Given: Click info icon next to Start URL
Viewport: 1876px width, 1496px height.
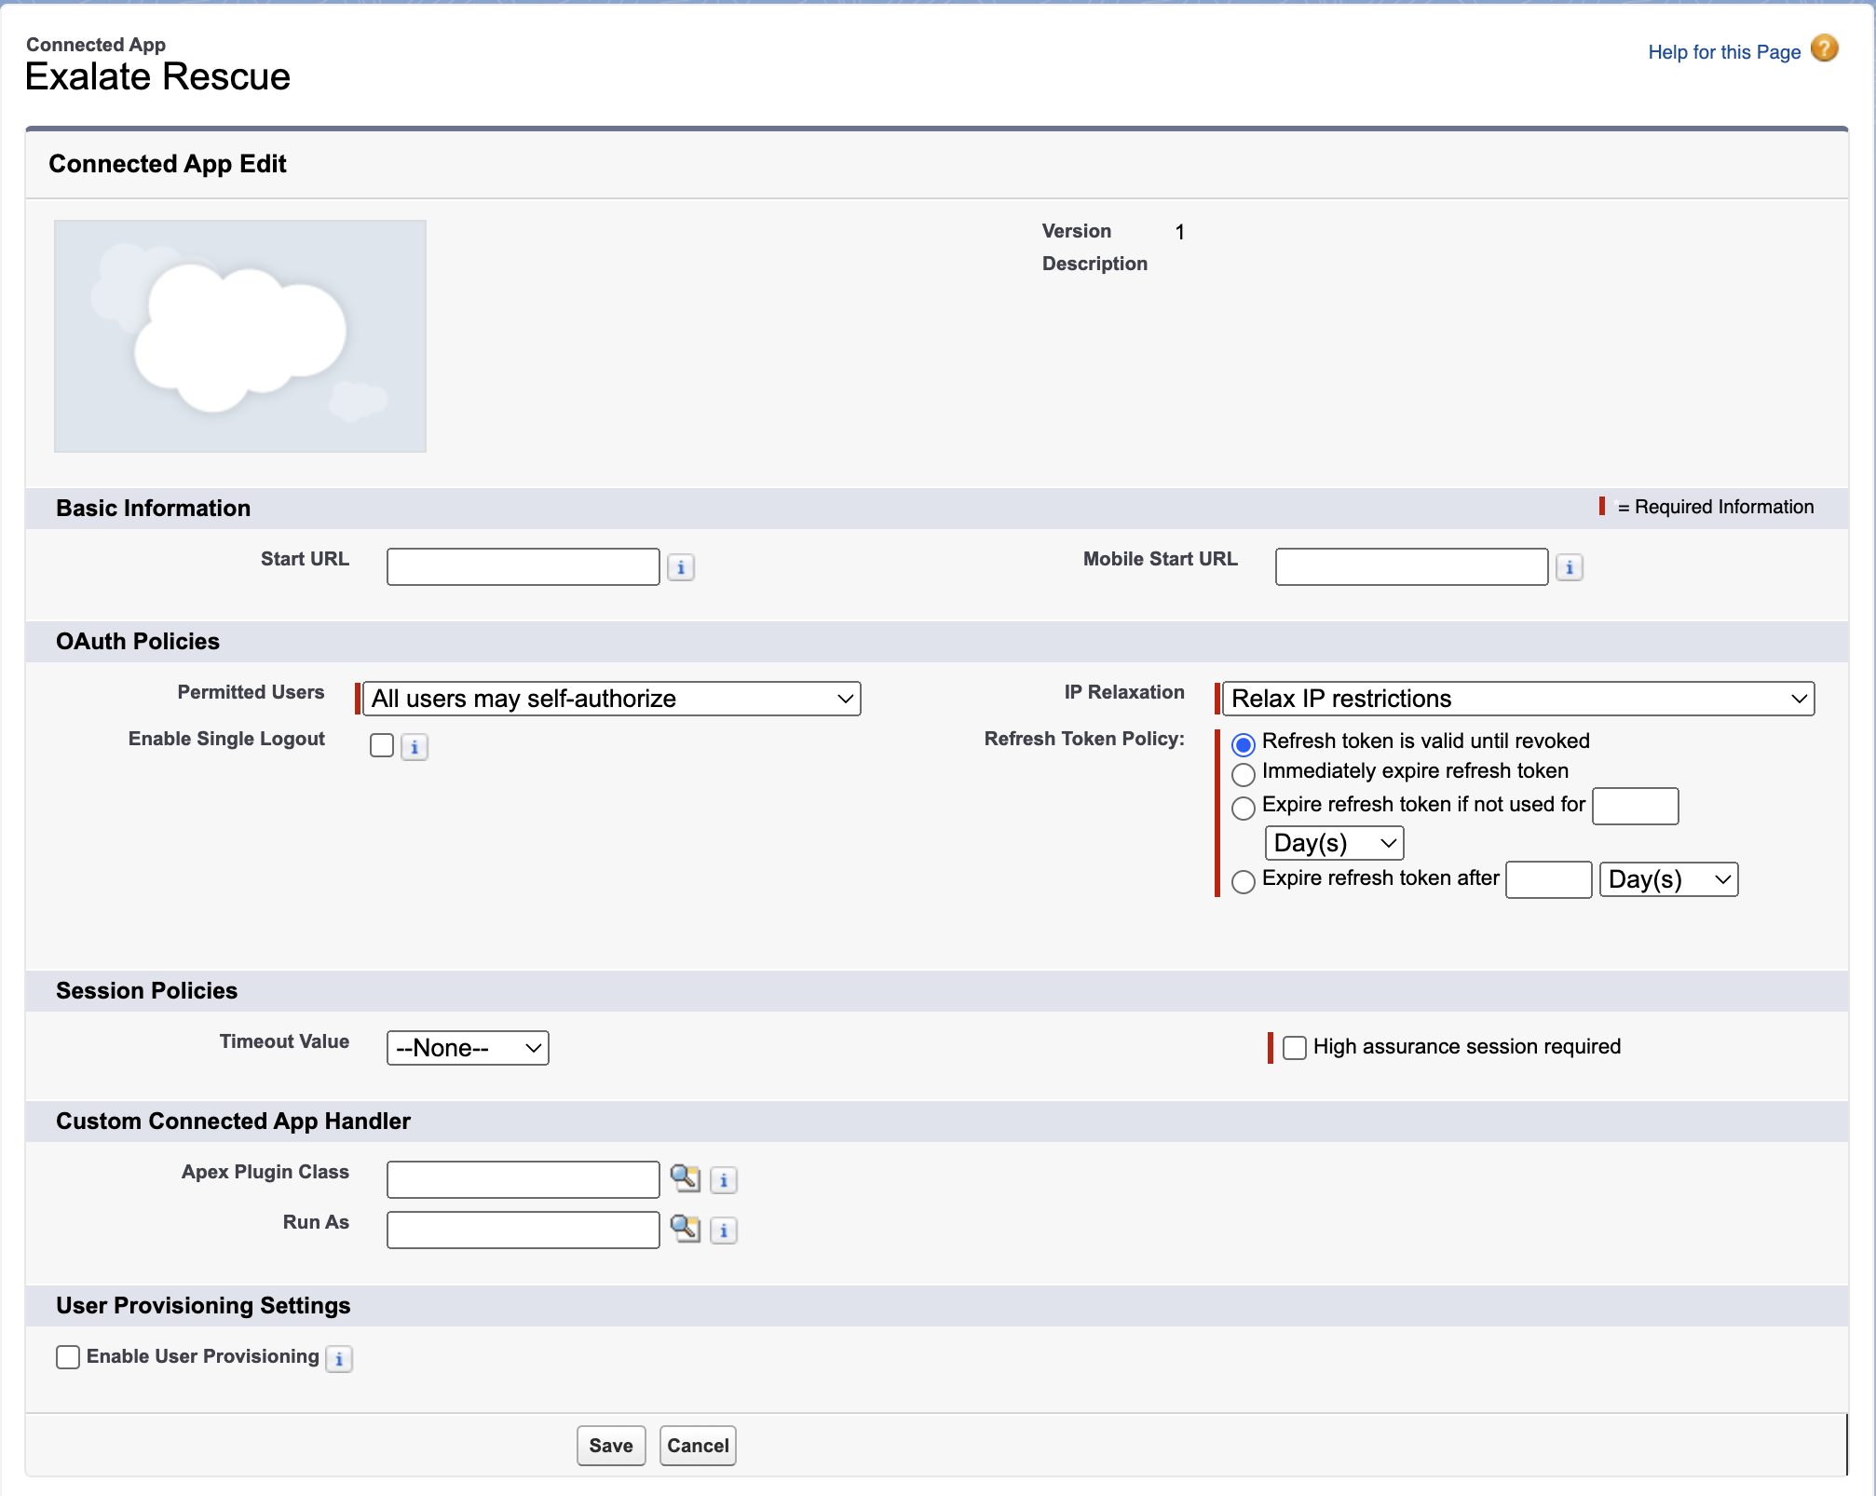Looking at the screenshot, I should click(681, 567).
